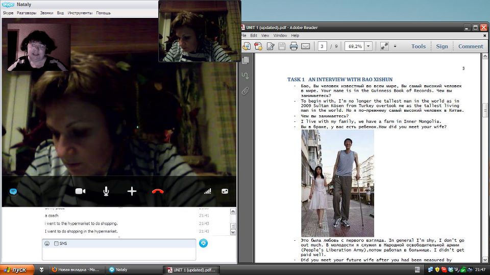Toggle the chat panel in the call bar
The image size is (490, 275).
point(13,191)
